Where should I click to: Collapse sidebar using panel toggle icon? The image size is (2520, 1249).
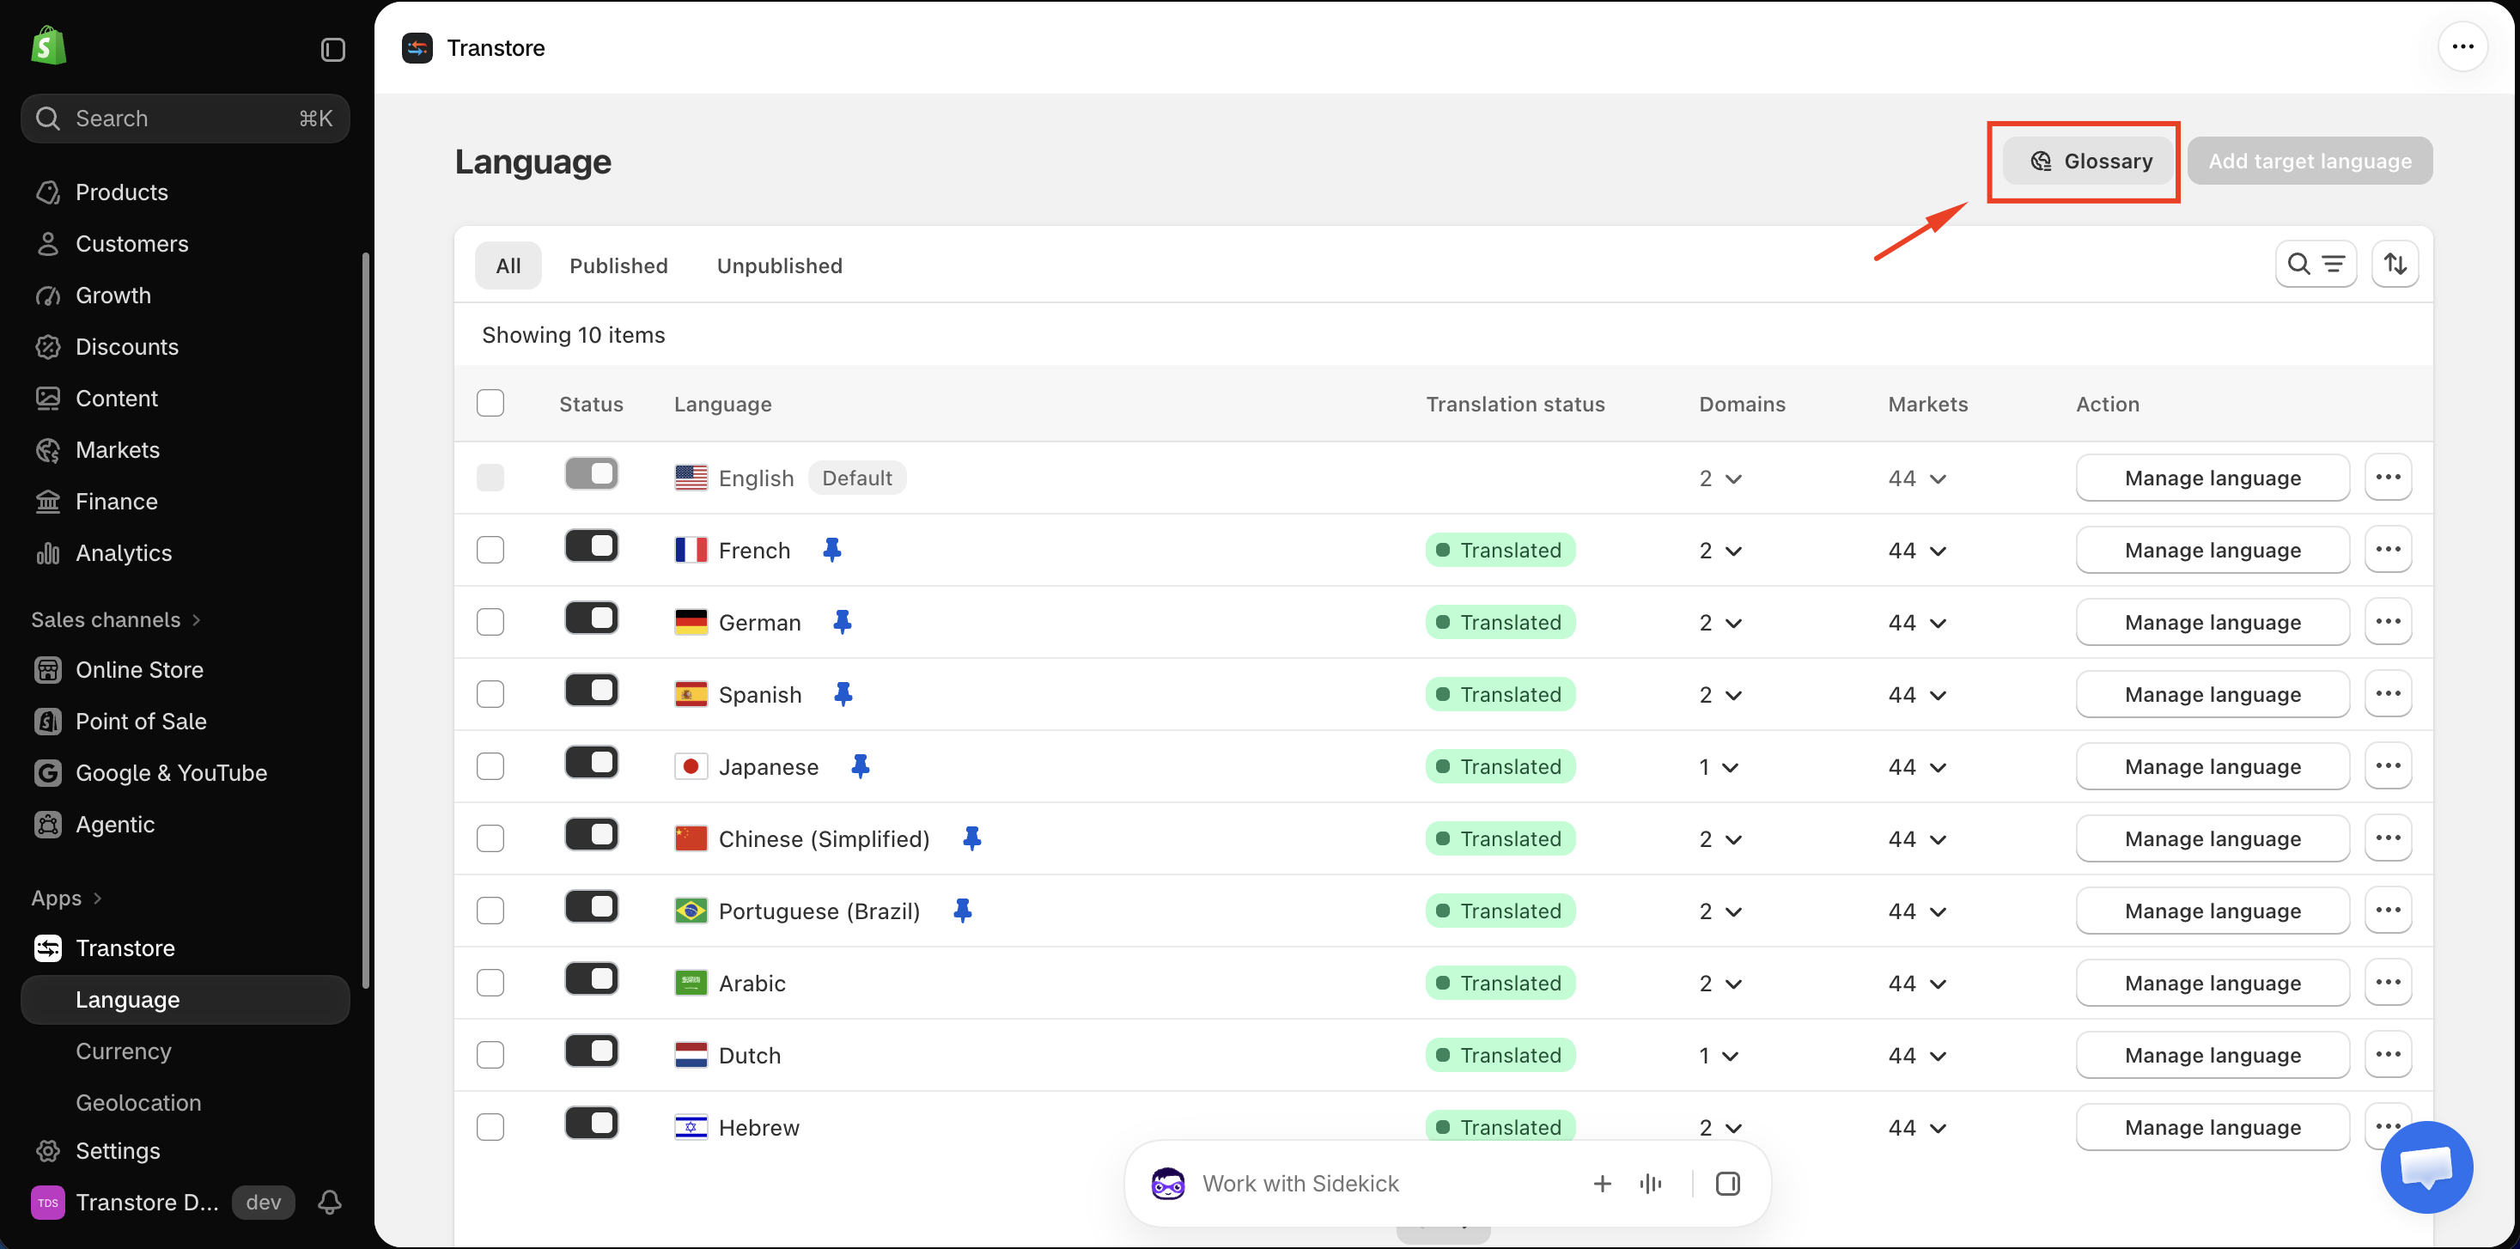pyautogui.click(x=332, y=49)
